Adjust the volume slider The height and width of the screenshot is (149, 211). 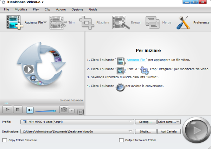tap(45, 111)
